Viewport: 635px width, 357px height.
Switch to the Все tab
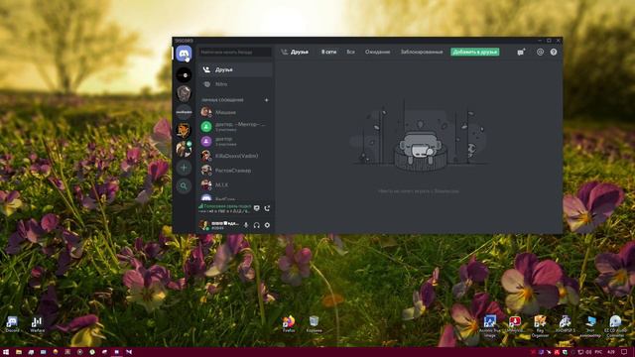click(x=350, y=52)
